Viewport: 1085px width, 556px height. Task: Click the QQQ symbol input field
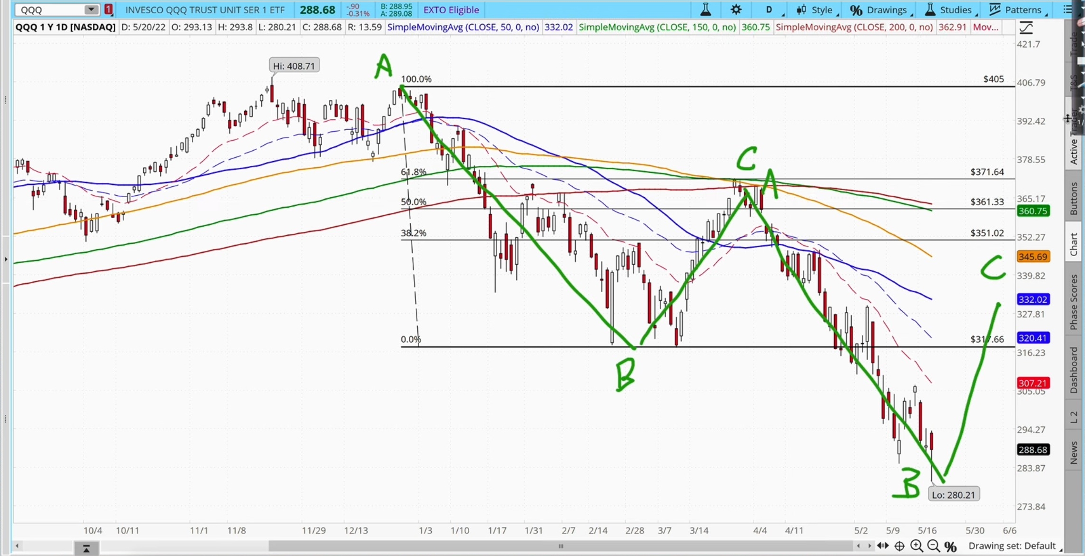(49, 10)
